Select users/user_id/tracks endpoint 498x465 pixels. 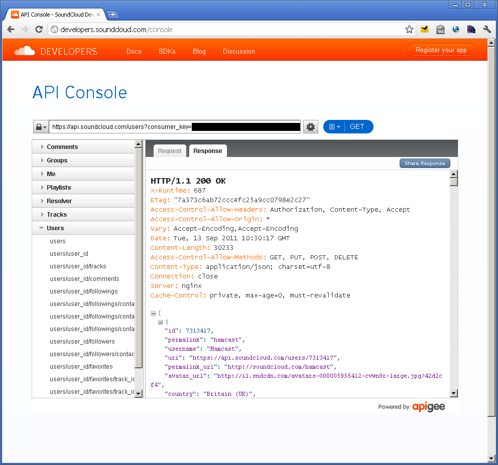[78, 266]
